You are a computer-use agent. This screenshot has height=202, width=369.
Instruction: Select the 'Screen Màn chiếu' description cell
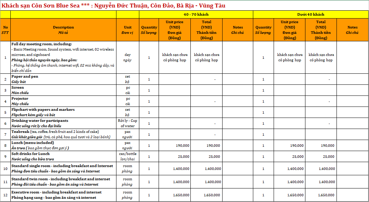[x=63, y=90]
